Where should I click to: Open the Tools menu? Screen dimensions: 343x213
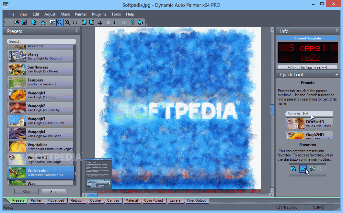116,14
